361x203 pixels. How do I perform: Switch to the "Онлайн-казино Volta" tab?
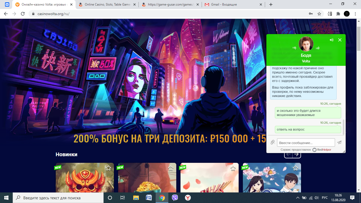pos(44,4)
